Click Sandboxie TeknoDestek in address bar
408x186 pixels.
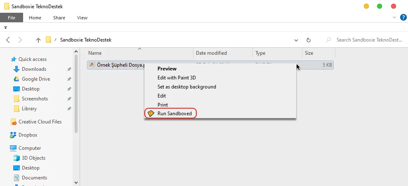(86, 40)
